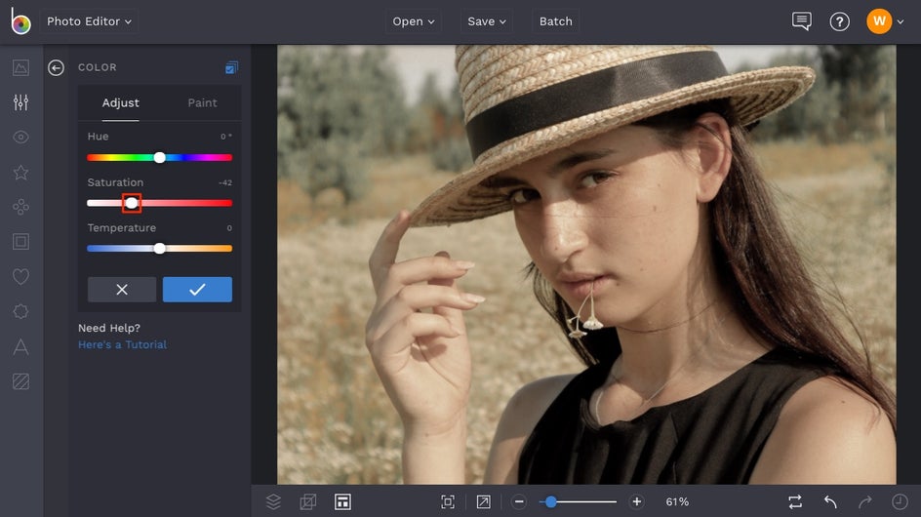Open the Artsy flower sidebar icon

pos(21,207)
